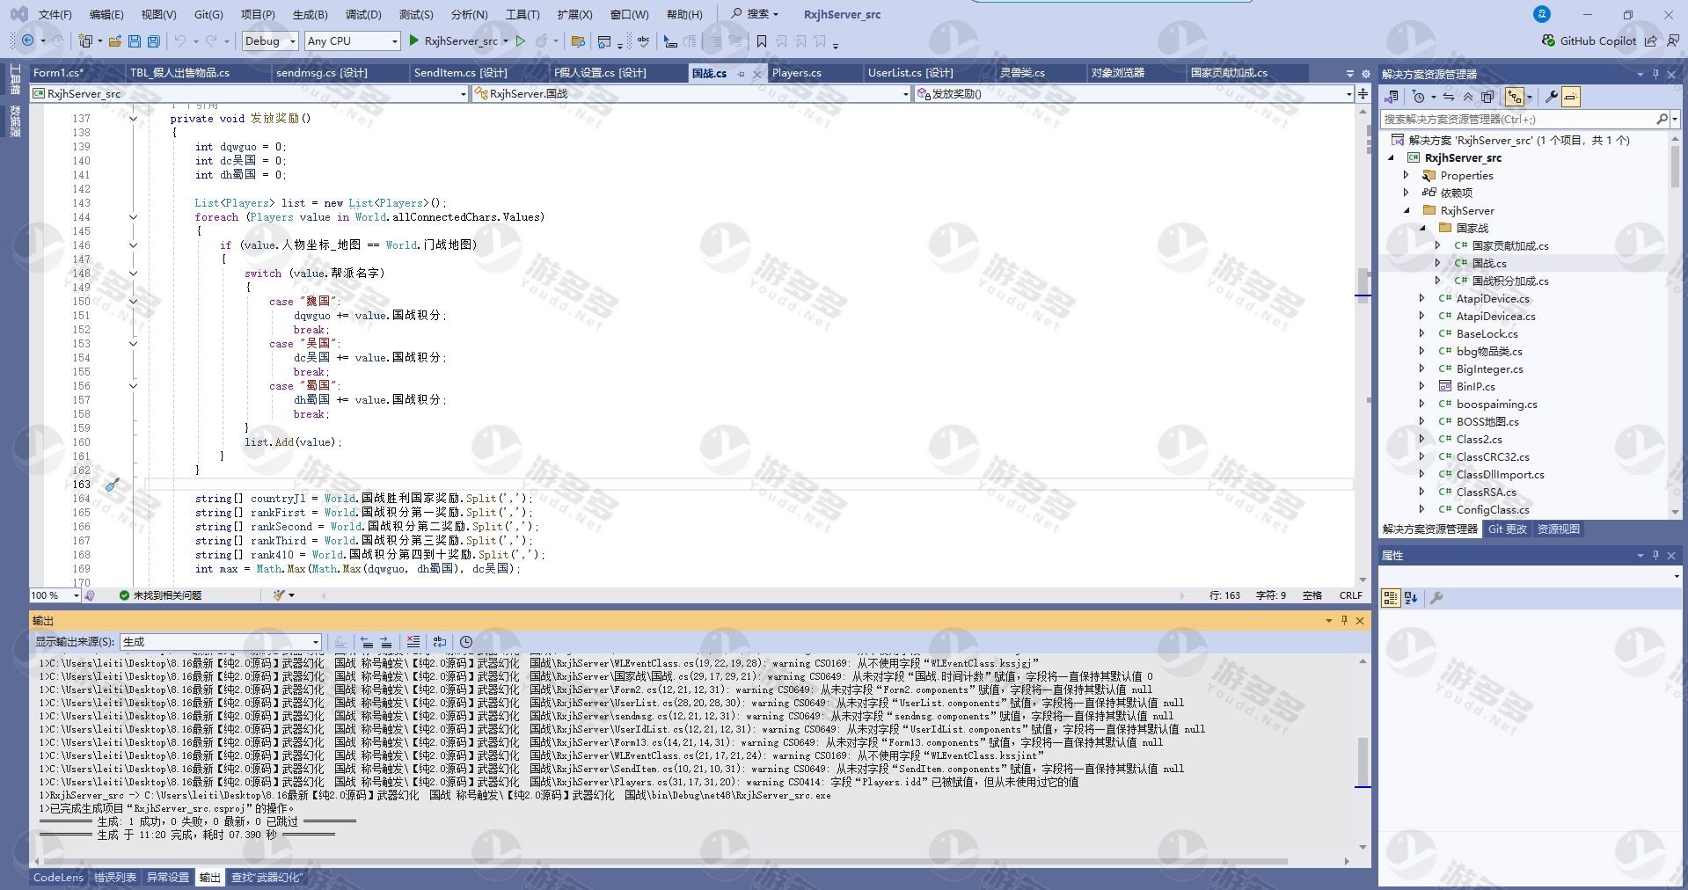Screen dimensions: 1688x890
Task: Open the 生成(B) menu
Action: click(x=310, y=14)
